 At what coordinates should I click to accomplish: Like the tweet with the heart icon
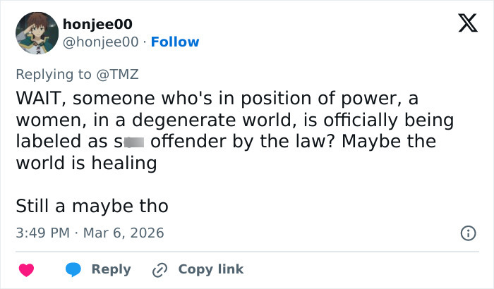pyautogui.click(x=27, y=269)
